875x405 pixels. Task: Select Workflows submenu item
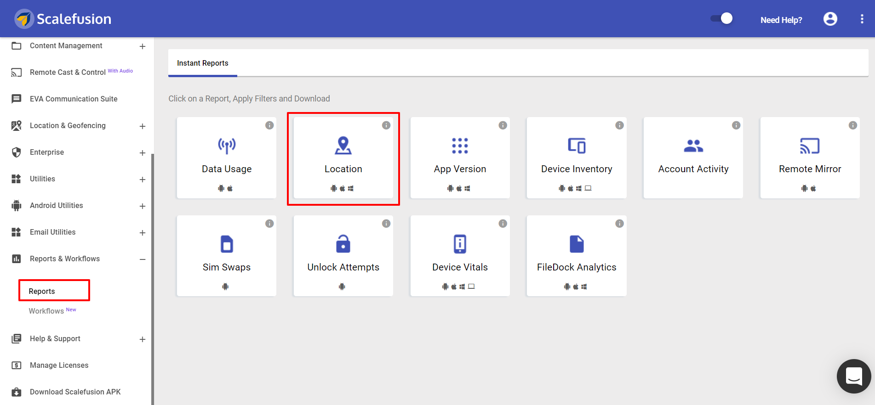pyautogui.click(x=46, y=311)
